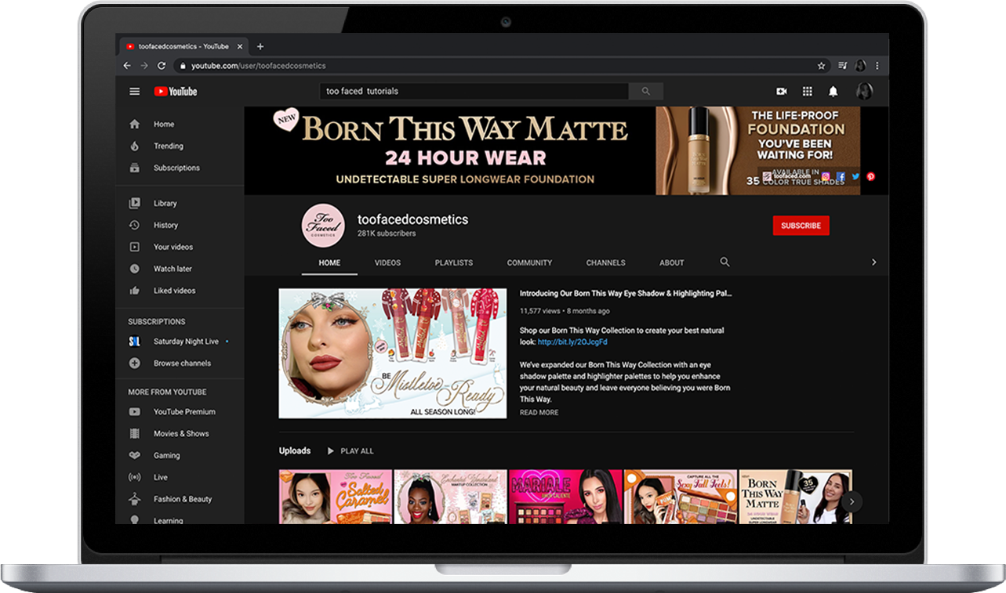Switch to the PLAYLISTS tab
This screenshot has width=1006, height=593.
[x=454, y=263]
